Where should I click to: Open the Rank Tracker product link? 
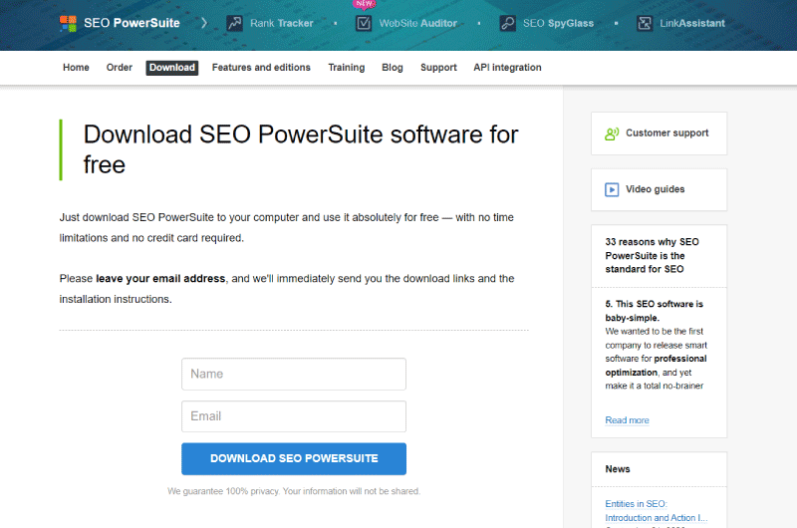click(282, 23)
